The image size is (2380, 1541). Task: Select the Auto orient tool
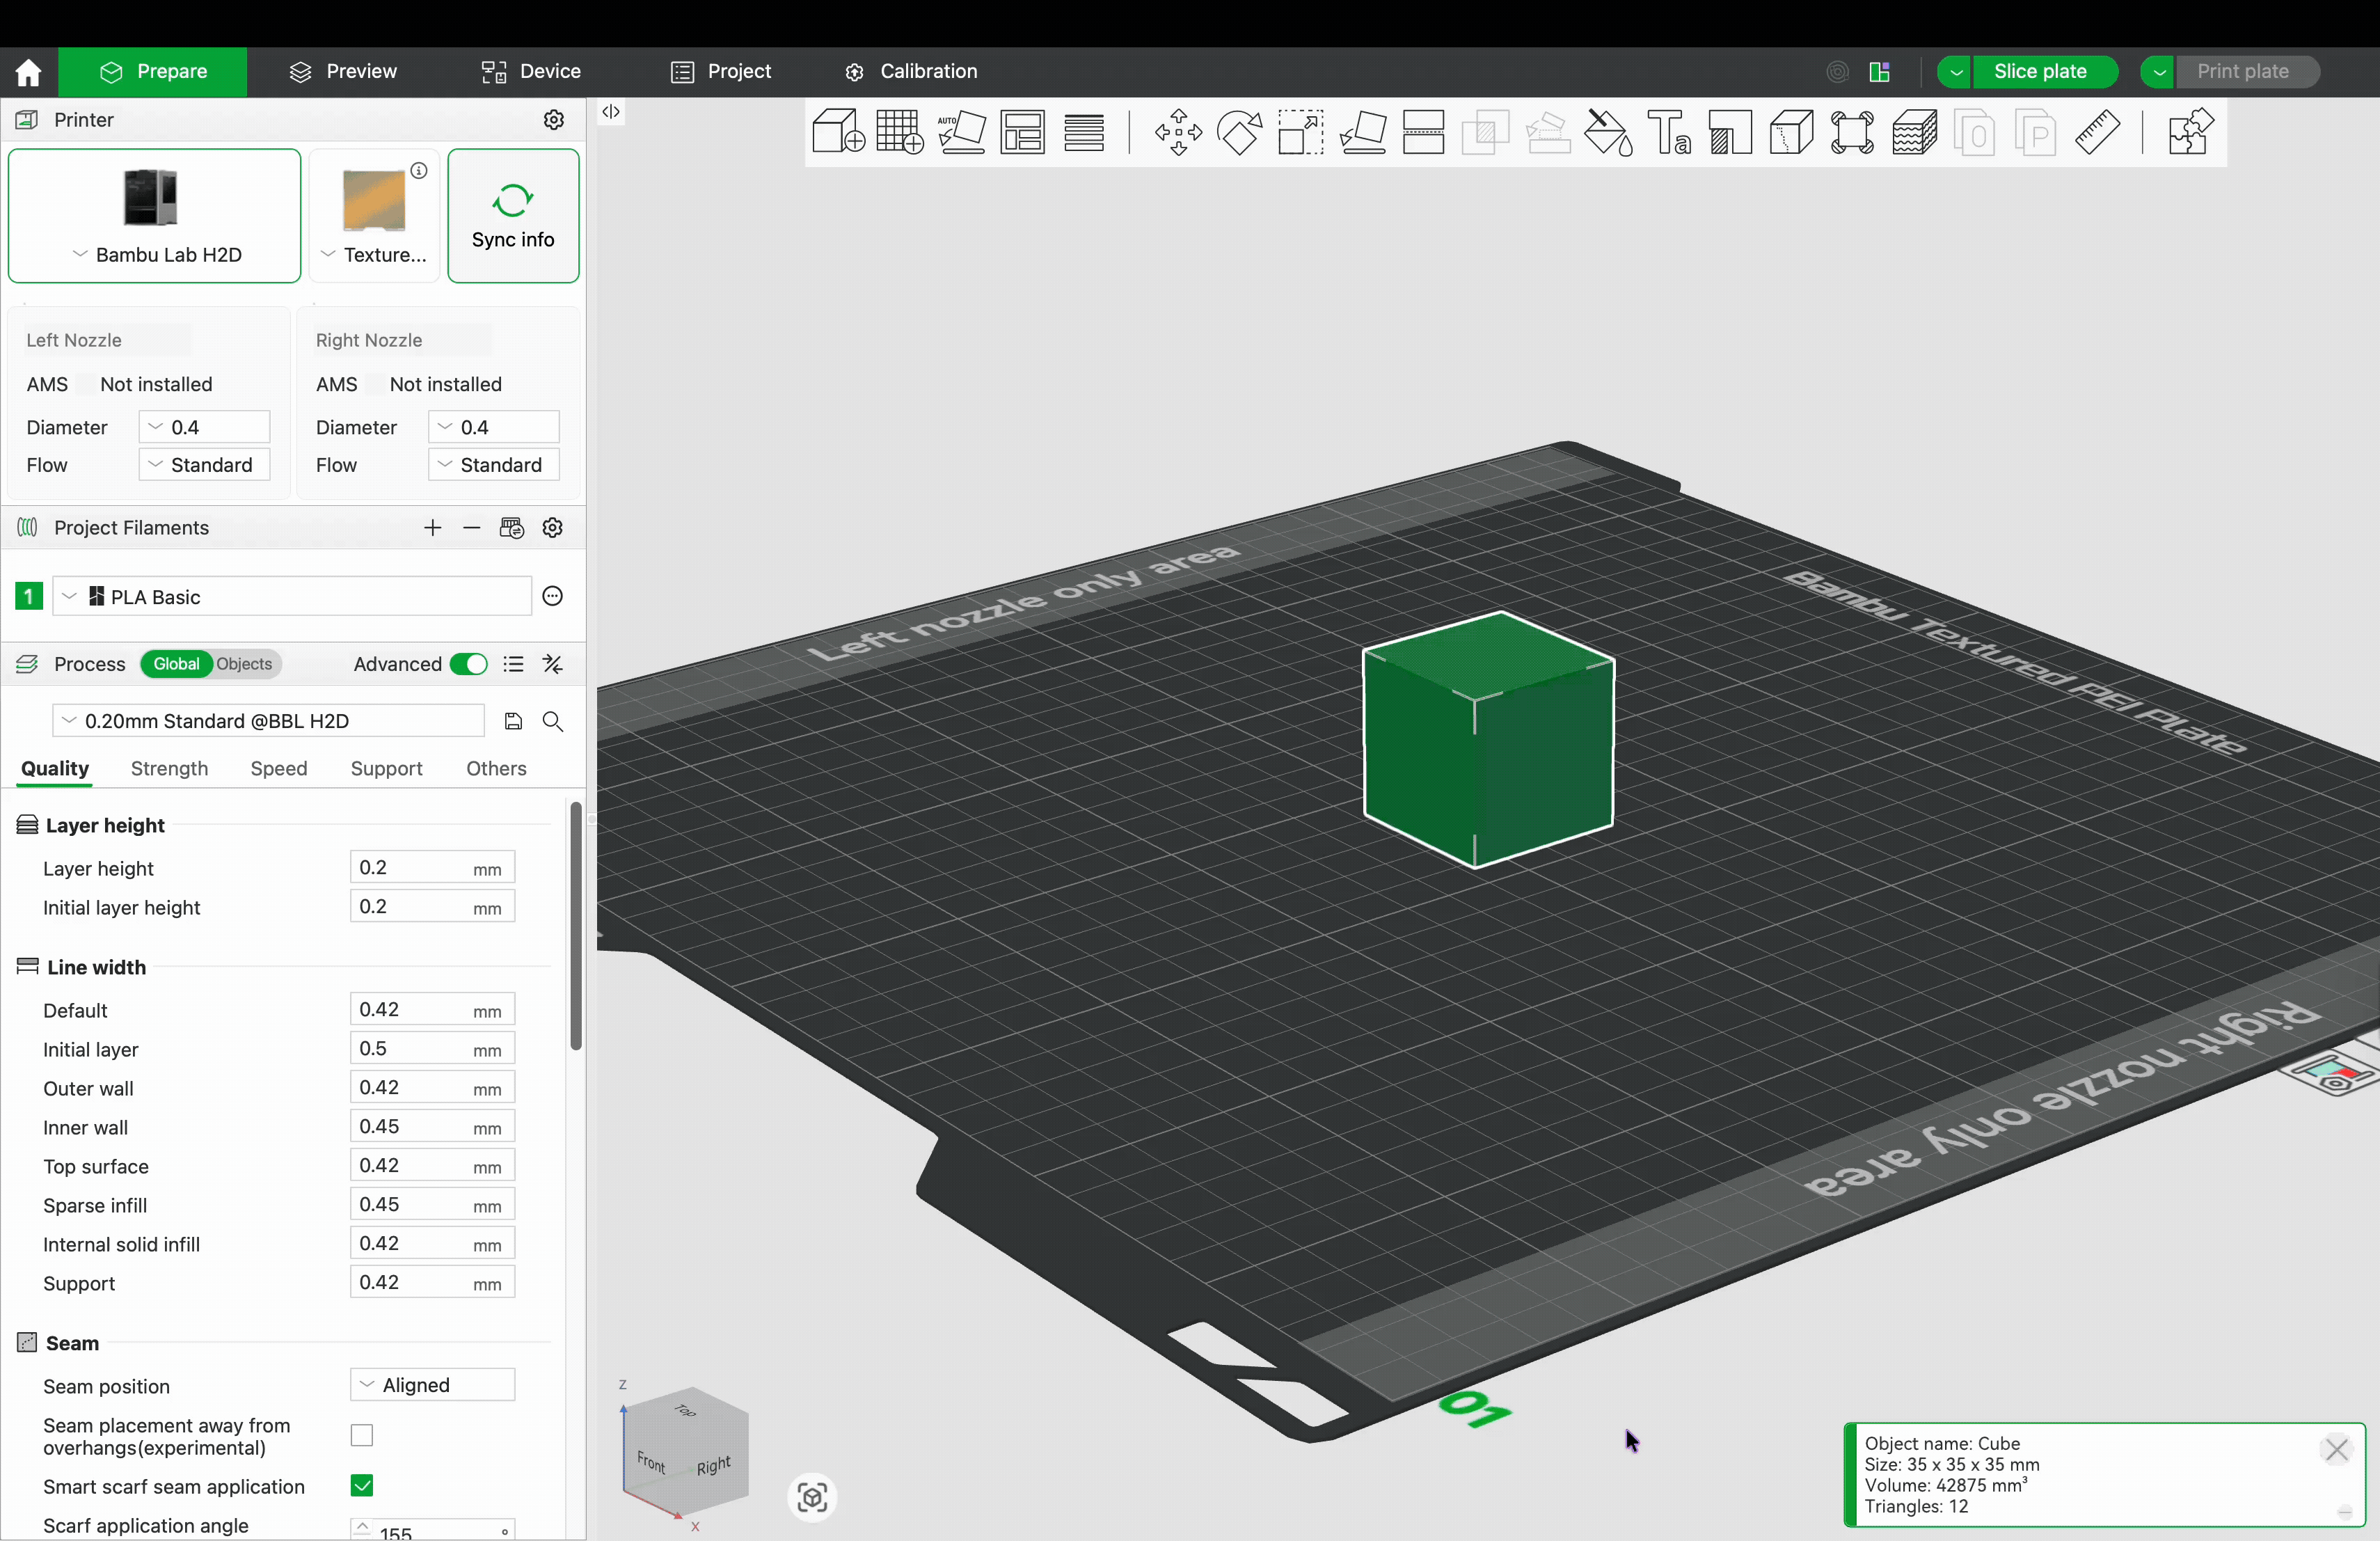961,132
